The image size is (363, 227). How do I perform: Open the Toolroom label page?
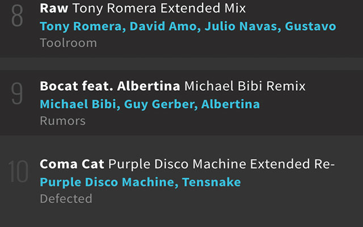click(x=68, y=43)
